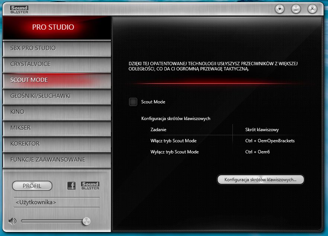The width and height of the screenshot is (328, 236).
Task: Show the KOREKTOR equalizer section
Action: (57, 144)
